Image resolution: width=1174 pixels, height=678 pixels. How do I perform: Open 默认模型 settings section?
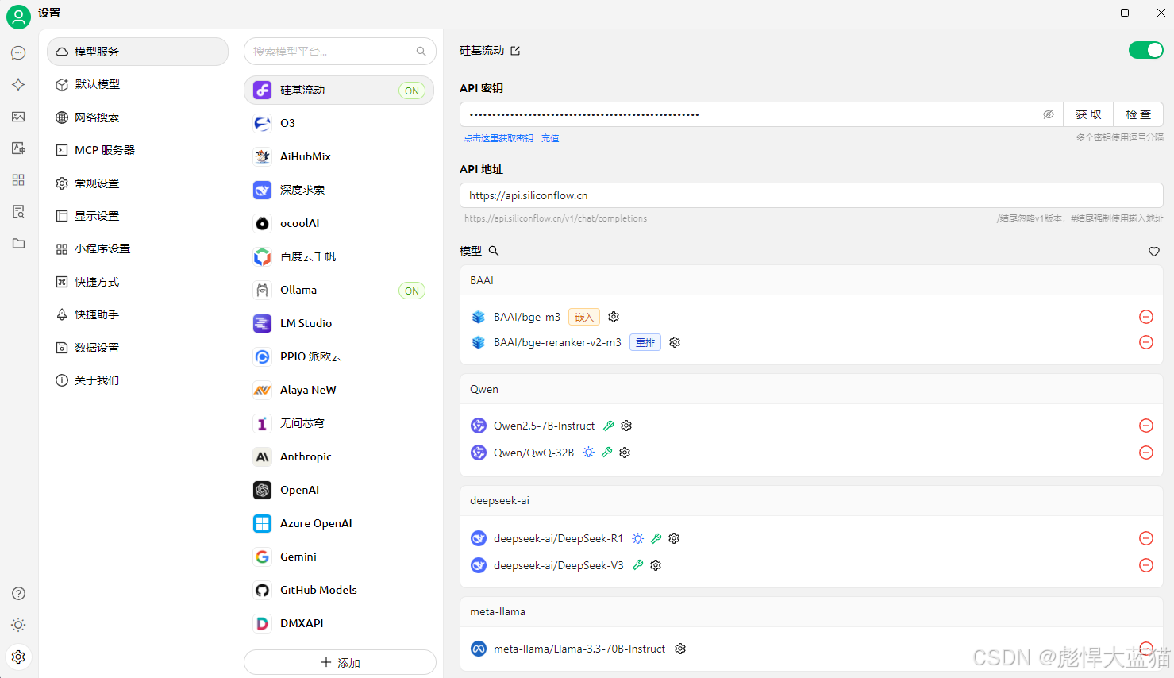point(138,84)
